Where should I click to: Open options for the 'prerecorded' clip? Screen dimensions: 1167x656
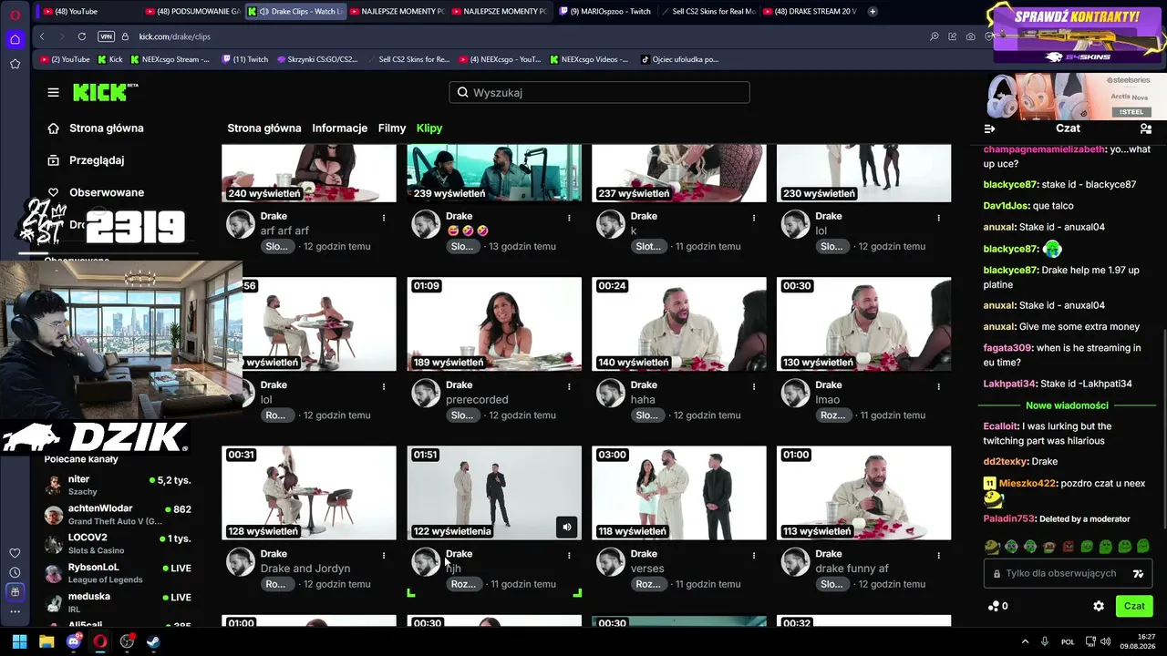coord(569,386)
